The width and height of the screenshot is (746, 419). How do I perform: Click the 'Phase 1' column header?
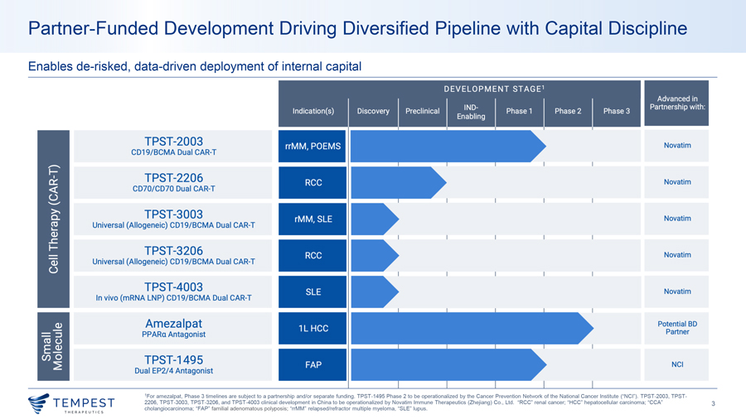pyautogui.click(x=519, y=111)
